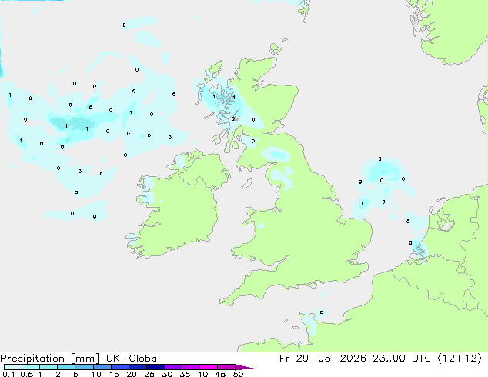Pick the 15–20 mm legend swatch
488x377 pixels.
(x=120, y=367)
